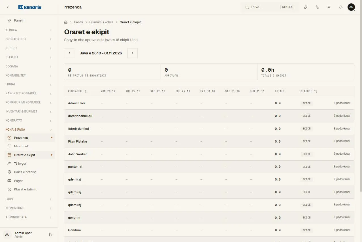Screen dimensions: 362x242
Task: Open Klasat e tatimit in sidebar
Action: tap(30, 189)
